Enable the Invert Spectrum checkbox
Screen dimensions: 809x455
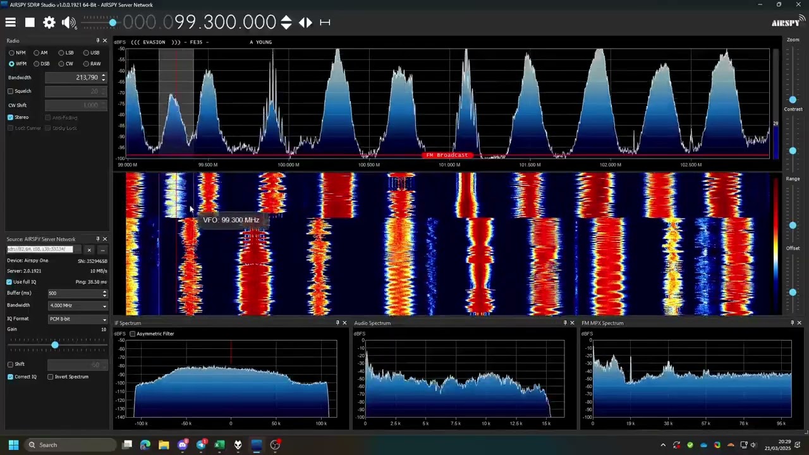click(x=51, y=377)
